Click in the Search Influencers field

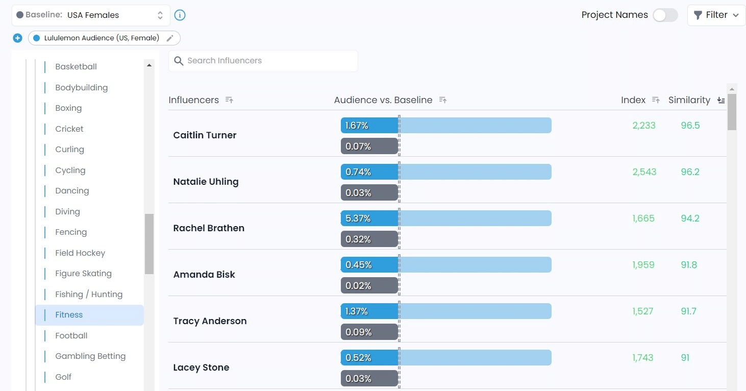pyautogui.click(x=270, y=61)
